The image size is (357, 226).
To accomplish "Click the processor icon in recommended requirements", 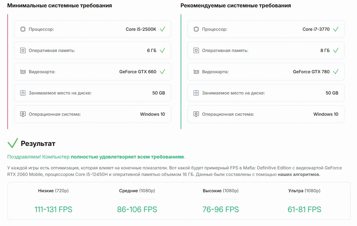I will pos(196,29).
